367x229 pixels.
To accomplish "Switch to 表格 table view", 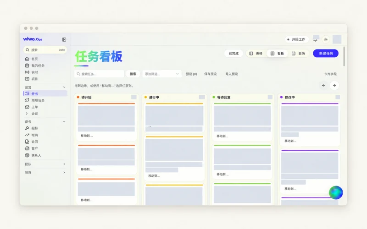I will tap(256, 54).
